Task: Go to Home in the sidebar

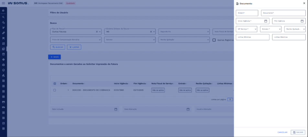Action: coord(3,11)
